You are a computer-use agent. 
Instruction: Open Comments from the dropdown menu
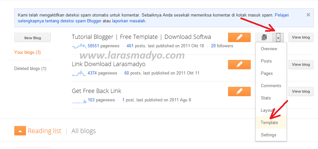pyautogui.click(x=271, y=86)
